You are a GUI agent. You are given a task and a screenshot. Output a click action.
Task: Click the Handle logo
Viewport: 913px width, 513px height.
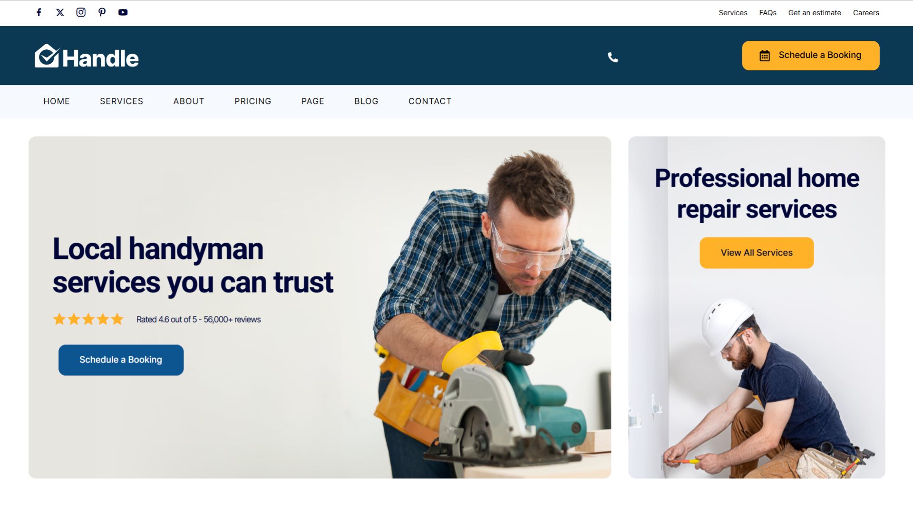click(x=87, y=56)
